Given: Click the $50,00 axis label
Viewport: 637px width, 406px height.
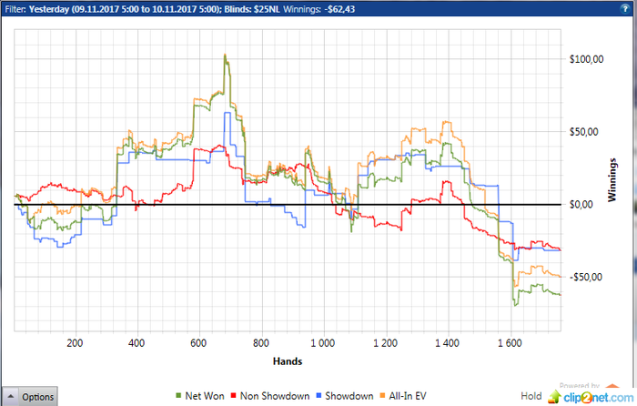Looking at the screenshot, I should 584,132.
